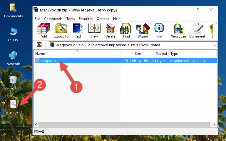Click the Find binoculars toolbar icon
Image resolution: width=226 pixels, height=141 pixels.
point(125,28)
